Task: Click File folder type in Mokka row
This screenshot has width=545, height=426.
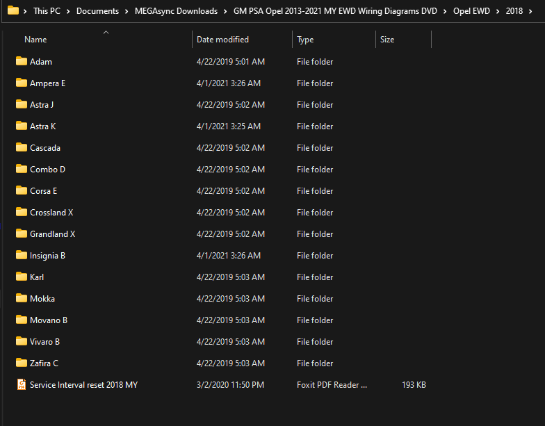Action: [315, 299]
